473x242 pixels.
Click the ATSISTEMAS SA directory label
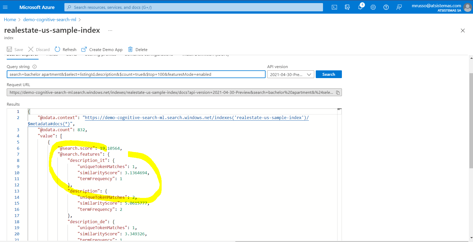tap(449, 11)
